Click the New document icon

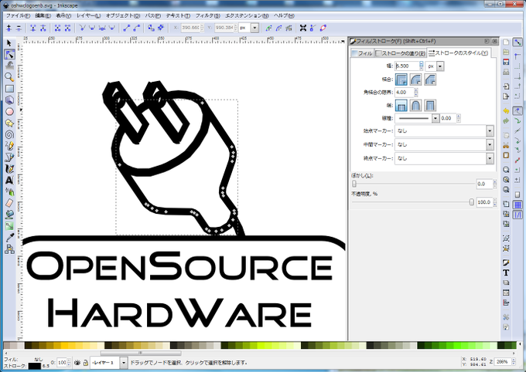tap(506, 42)
